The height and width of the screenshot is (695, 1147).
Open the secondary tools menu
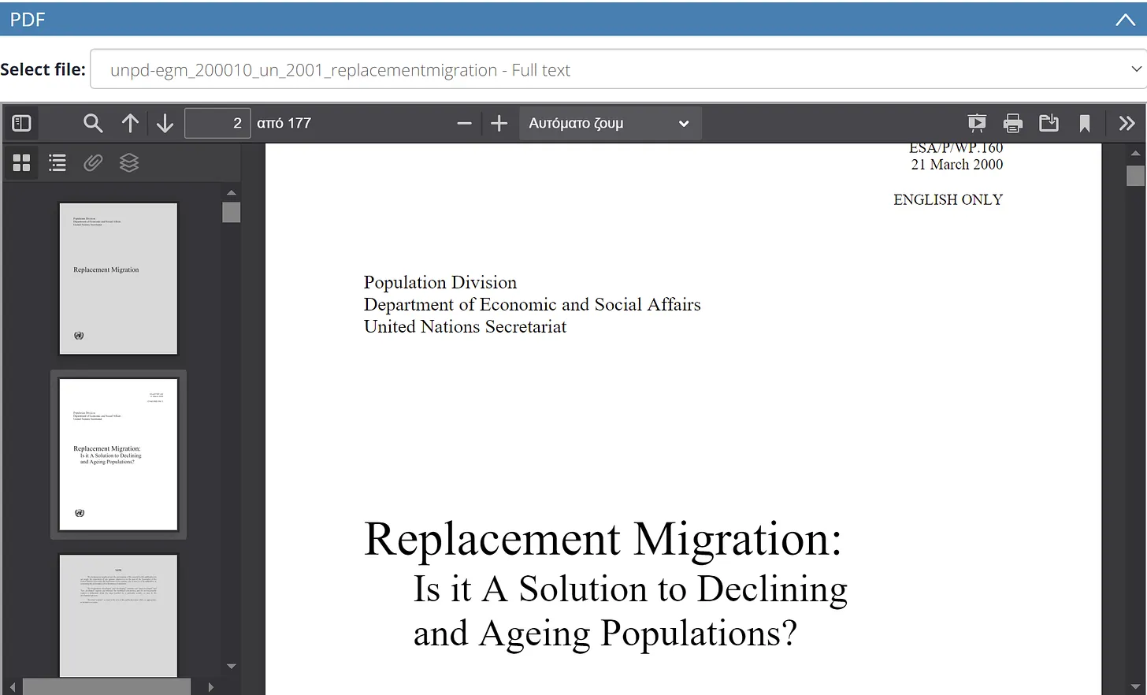[x=1127, y=124]
